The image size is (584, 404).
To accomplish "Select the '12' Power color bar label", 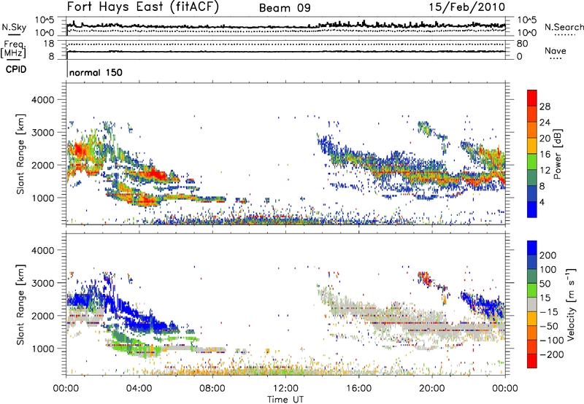I will [545, 171].
